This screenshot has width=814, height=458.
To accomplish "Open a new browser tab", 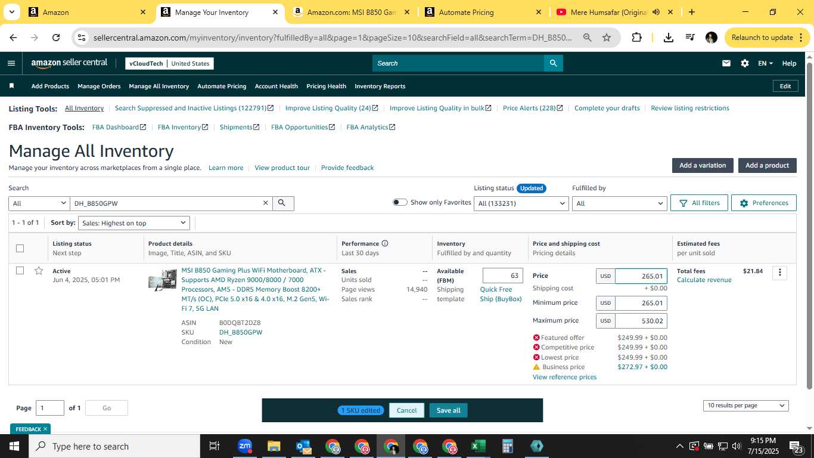I will click(691, 12).
